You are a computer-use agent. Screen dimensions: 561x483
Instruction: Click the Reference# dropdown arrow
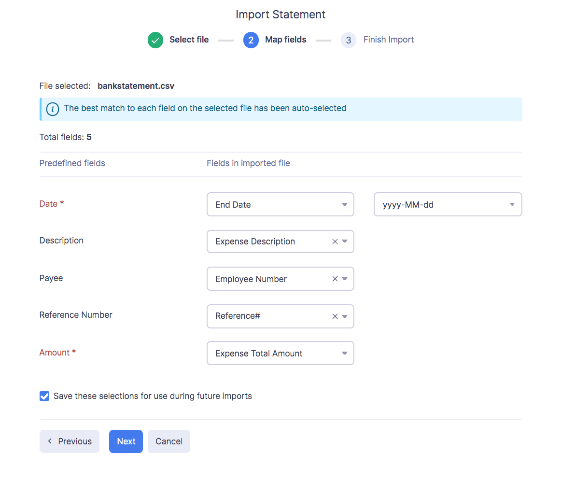[x=345, y=316]
